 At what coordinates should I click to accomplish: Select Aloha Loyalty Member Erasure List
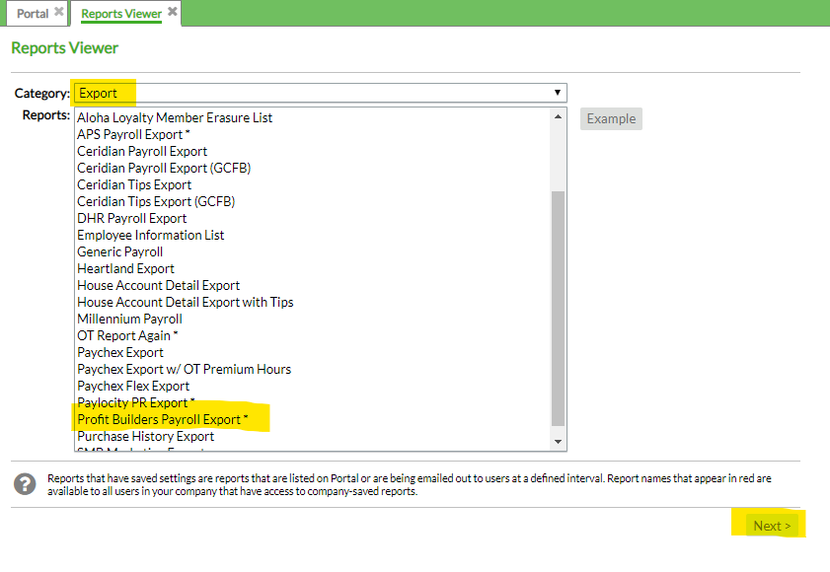175,117
